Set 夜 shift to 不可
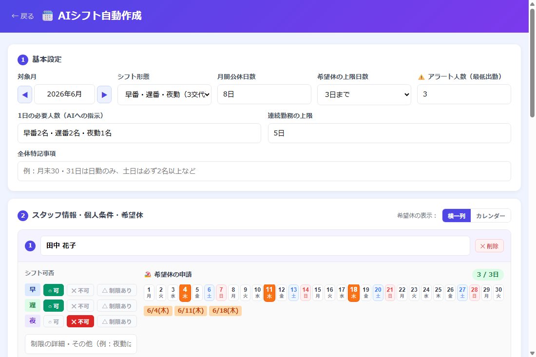This screenshot has width=536, height=357. 80,321
